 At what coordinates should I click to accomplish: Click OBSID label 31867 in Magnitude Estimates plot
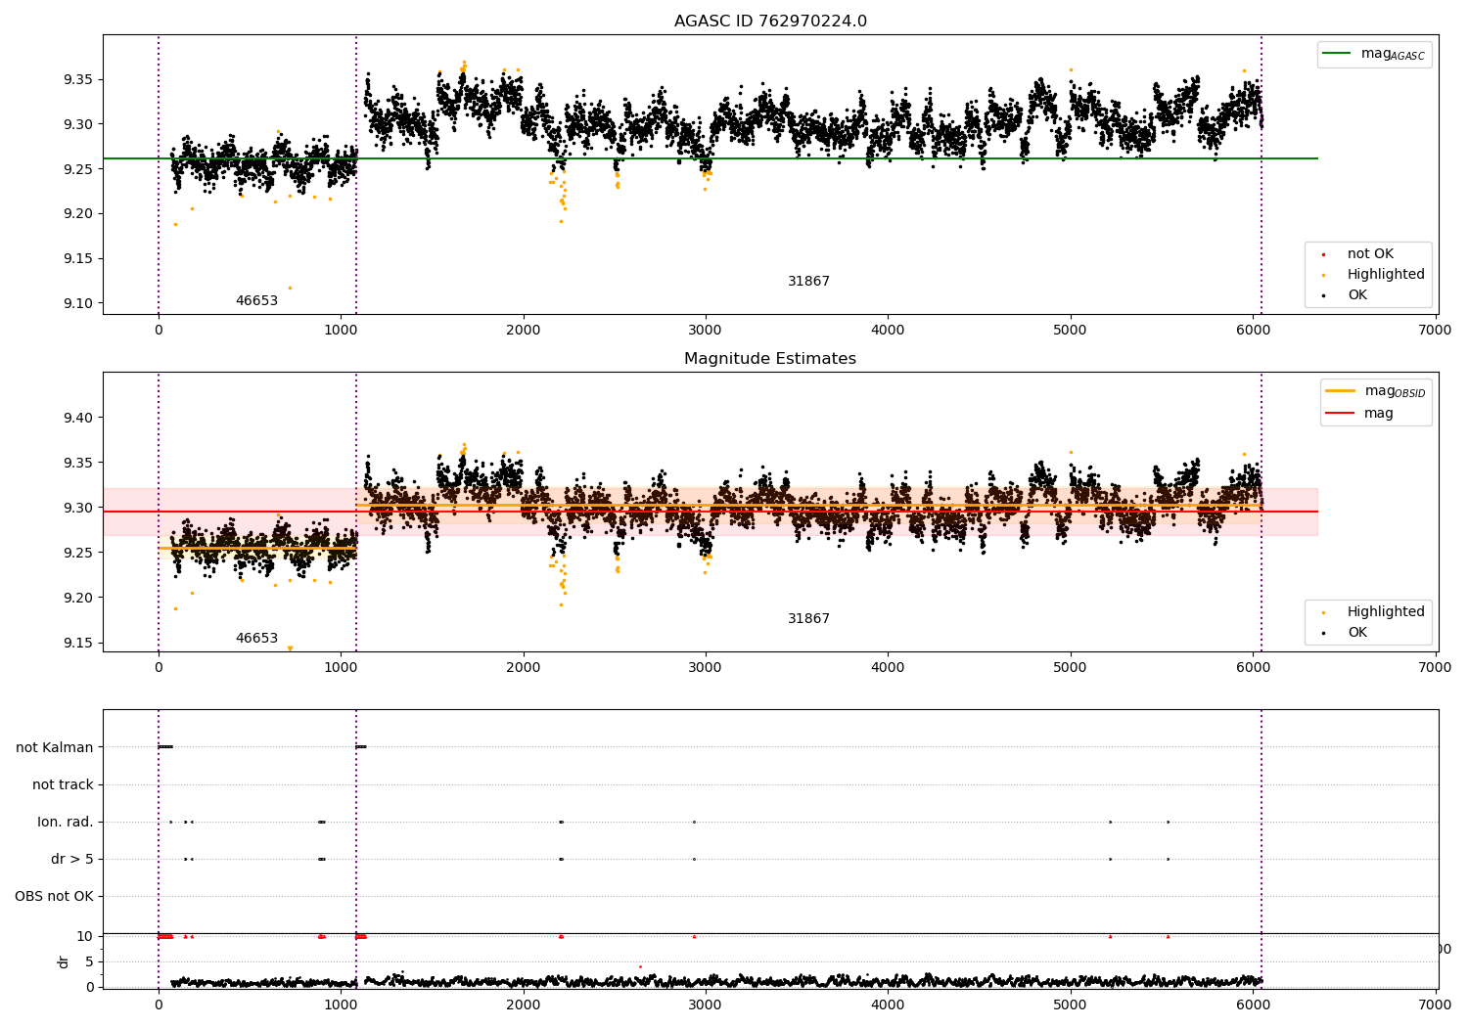point(808,619)
